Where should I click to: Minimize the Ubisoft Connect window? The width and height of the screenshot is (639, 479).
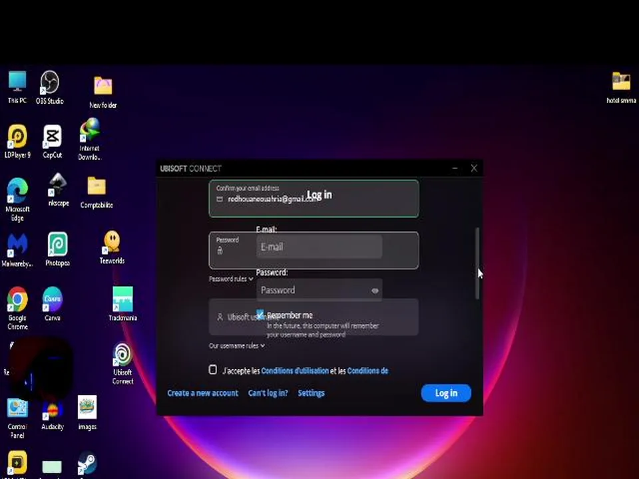455,168
